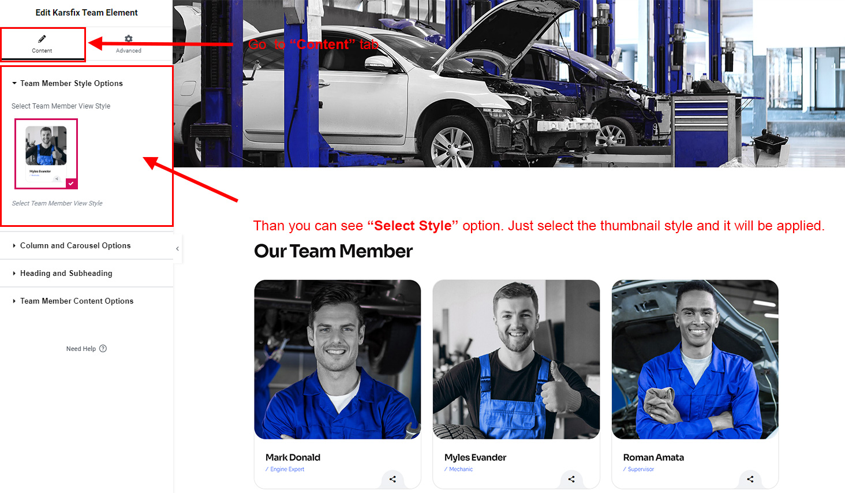This screenshot has height=493, width=845.
Task: Collapse the editor side panel arrow
Action: pyautogui.click(x=177, y=249)
